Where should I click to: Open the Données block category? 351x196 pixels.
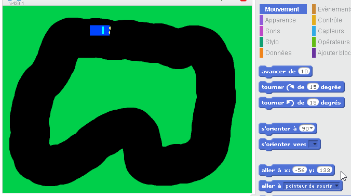coord(278,53)
